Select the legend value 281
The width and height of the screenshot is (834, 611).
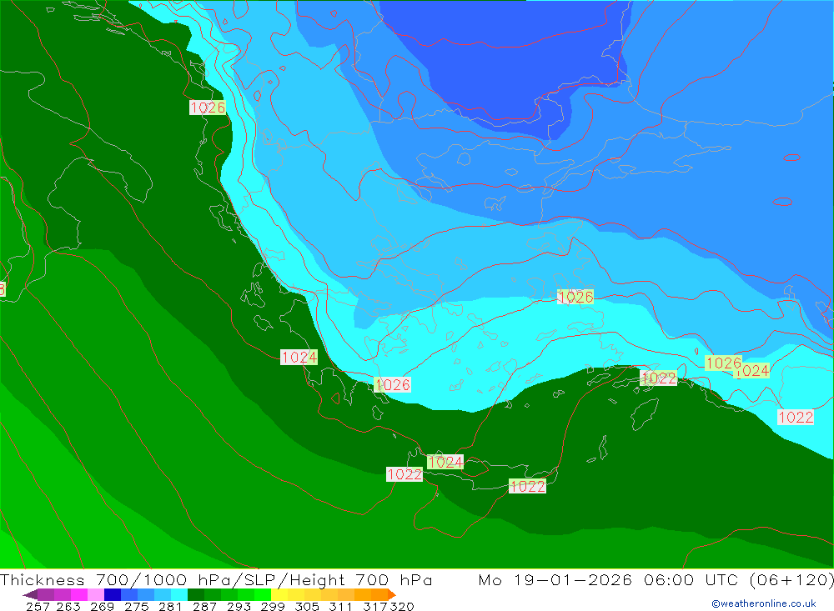pyautogui.click(x=170, y=606)
